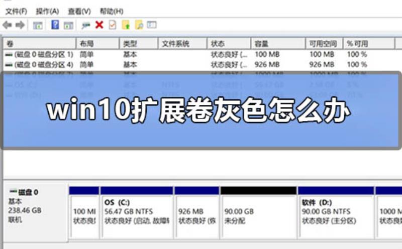This screenshot has width=402, height=249.
Task: Sort by the 类型 column header
Action: coord(139,44)
